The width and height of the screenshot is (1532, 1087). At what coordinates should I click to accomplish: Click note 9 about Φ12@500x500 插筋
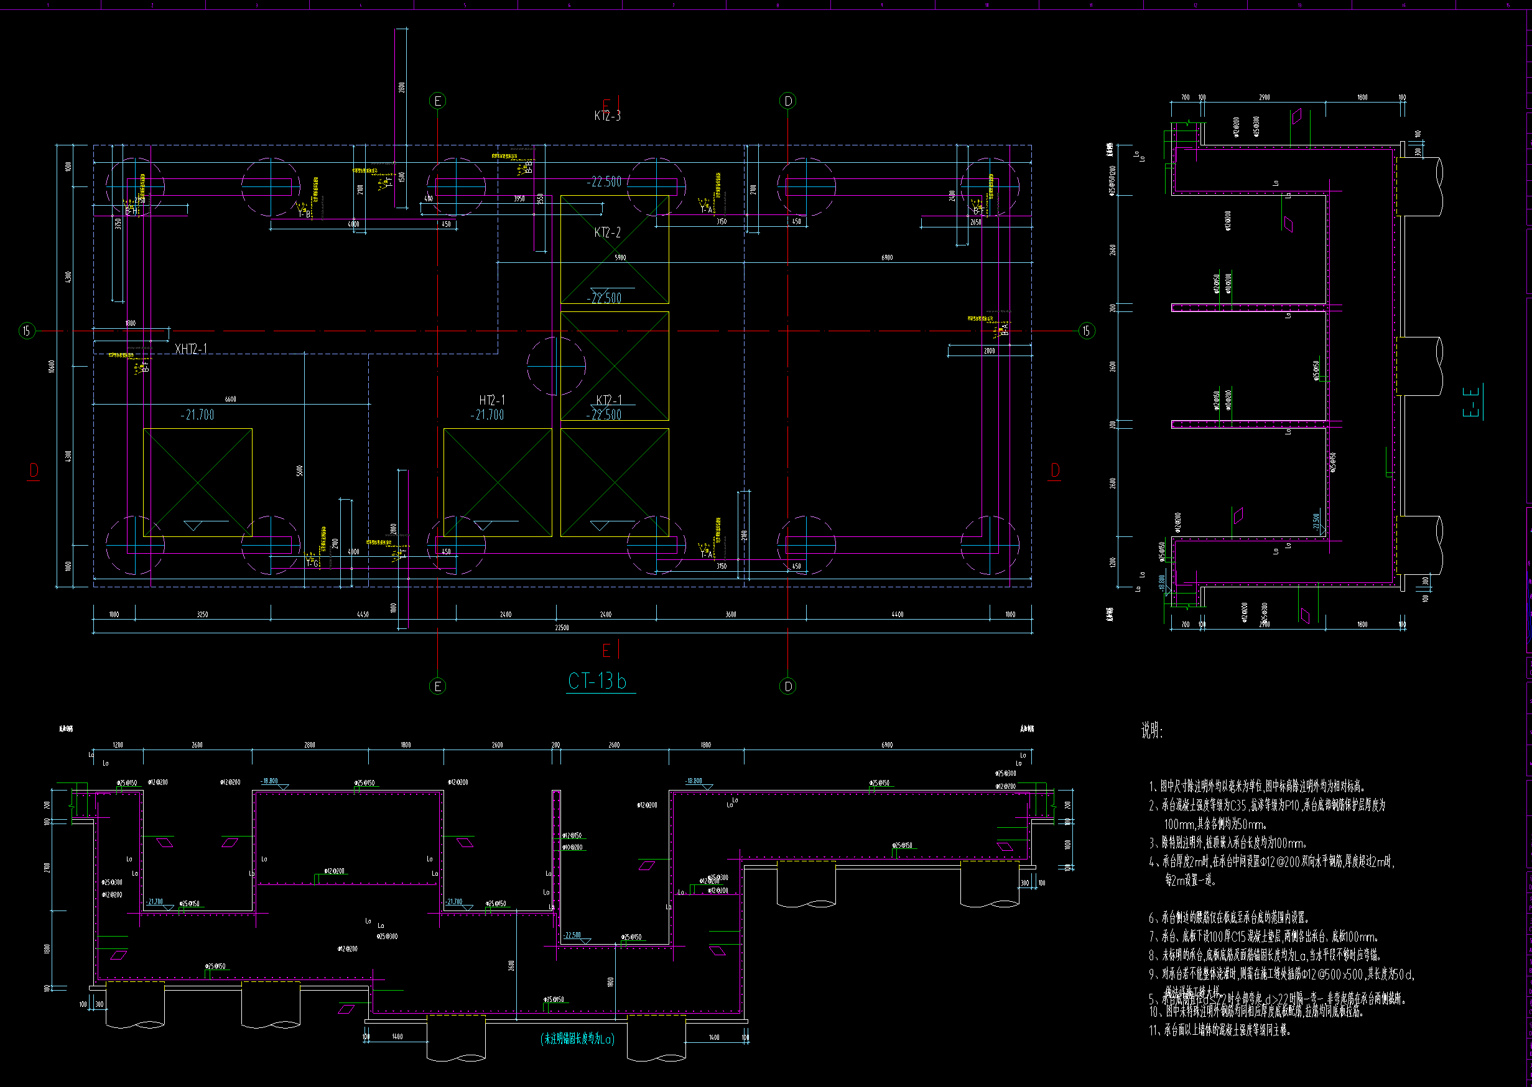coord(1282,974)
